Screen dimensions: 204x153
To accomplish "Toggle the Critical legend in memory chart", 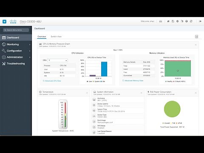I will pos(179,82).
